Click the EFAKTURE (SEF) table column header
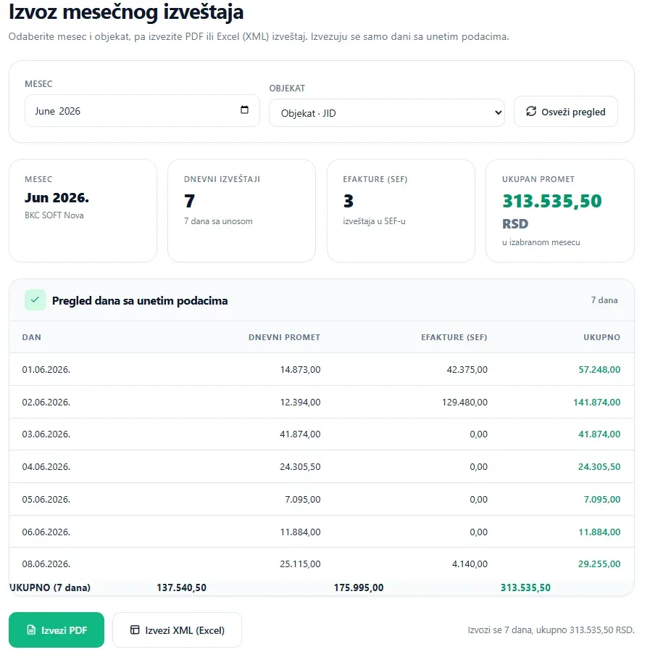The height and width of the screenshot is (660, 663). [454, 337]
